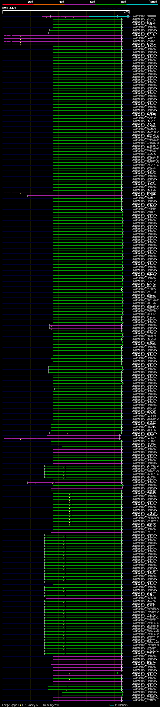Viewport: 160px width, 707px height.
Task: Open hit UniRef100_C3ZRD2
Action: pos(143,24)
